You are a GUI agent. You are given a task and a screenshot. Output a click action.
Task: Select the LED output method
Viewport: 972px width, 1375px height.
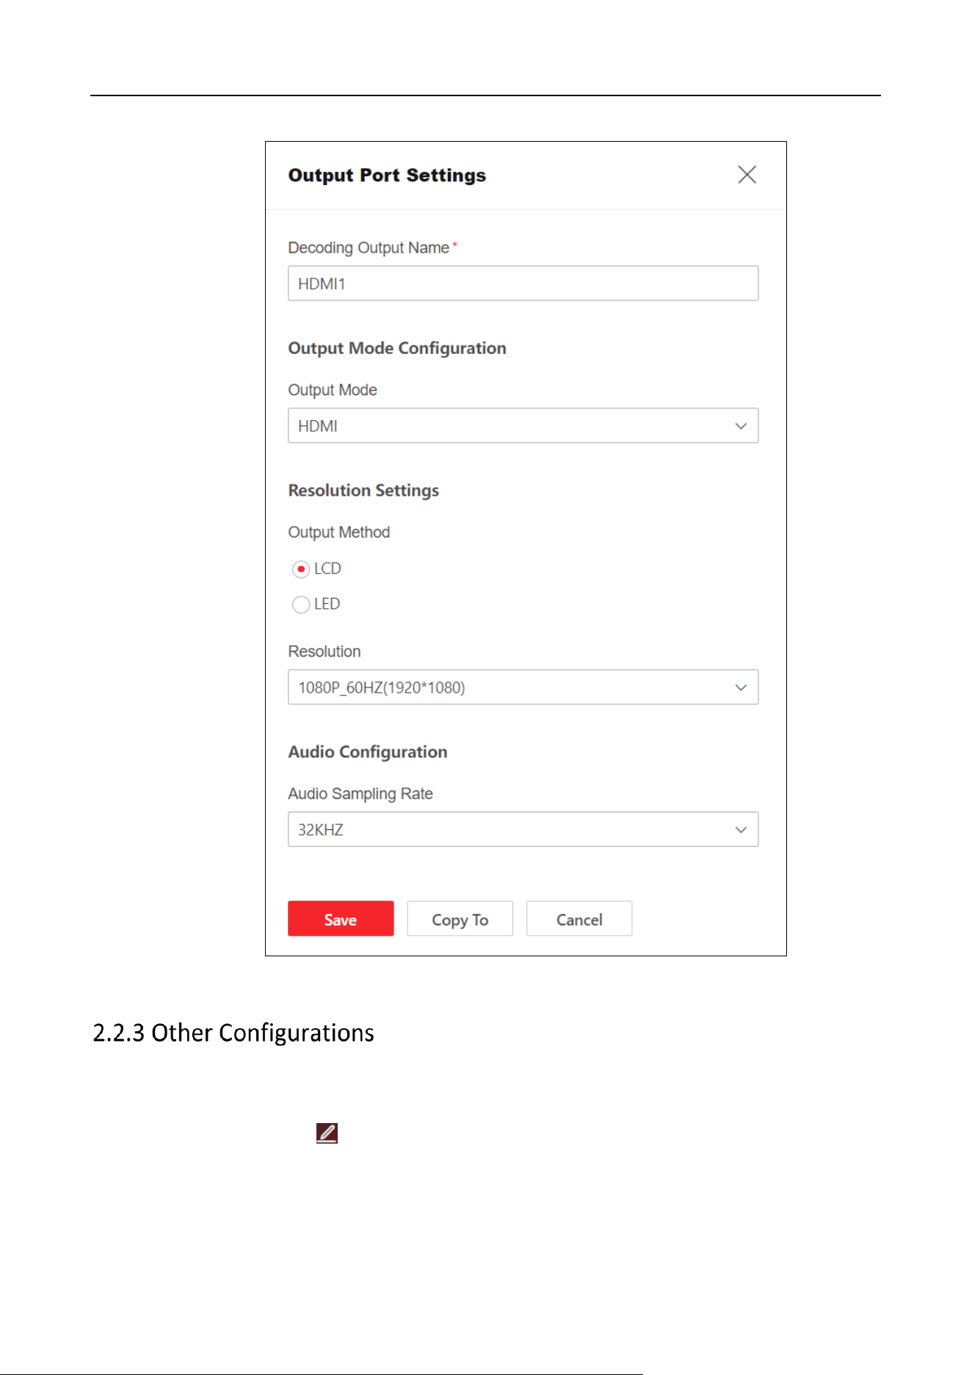(301, 605)
